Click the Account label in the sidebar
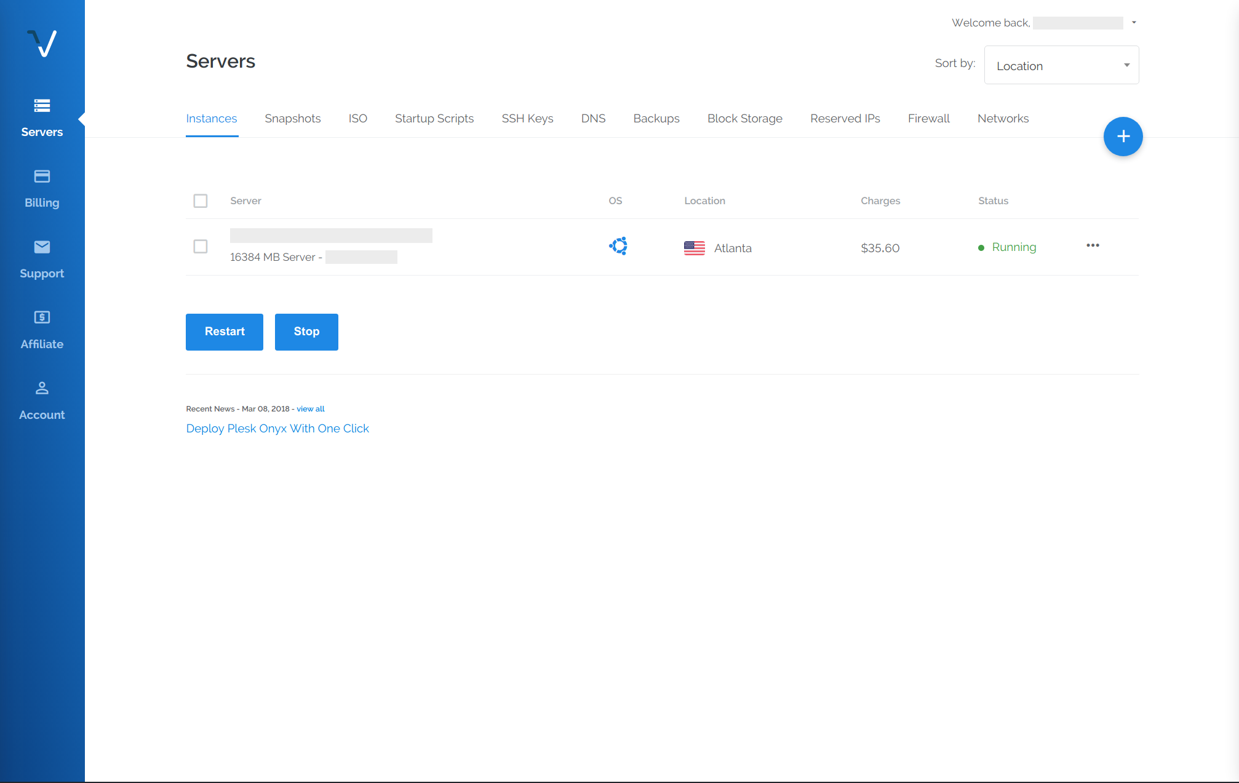Image resolution: width=1239 pixels, height=783 pixels. tap(42, 415)
